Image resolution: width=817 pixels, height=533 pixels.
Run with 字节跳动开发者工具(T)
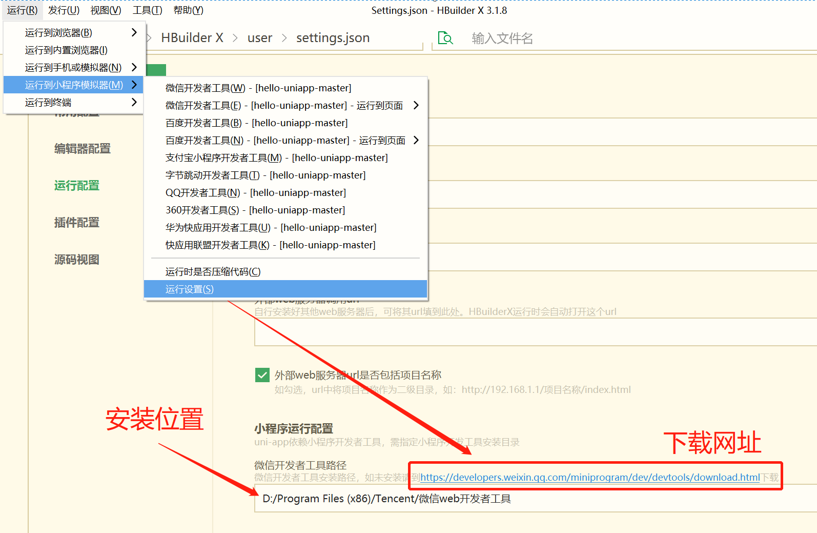[285, 175]
